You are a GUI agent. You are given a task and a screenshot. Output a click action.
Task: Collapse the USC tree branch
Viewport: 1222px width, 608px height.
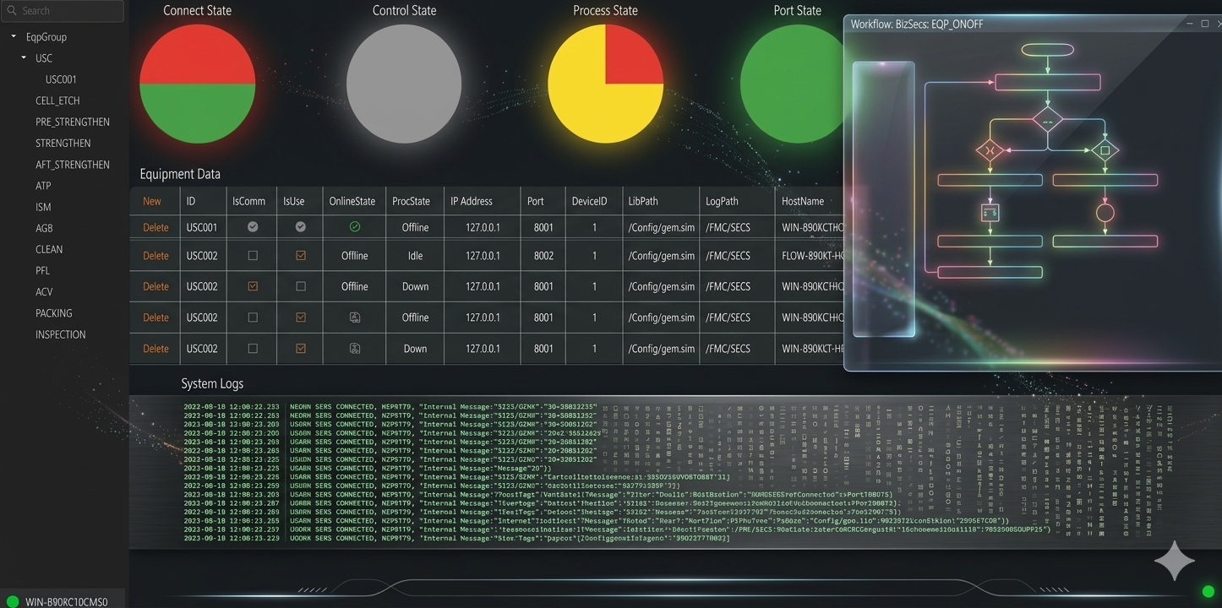[22, 57]
